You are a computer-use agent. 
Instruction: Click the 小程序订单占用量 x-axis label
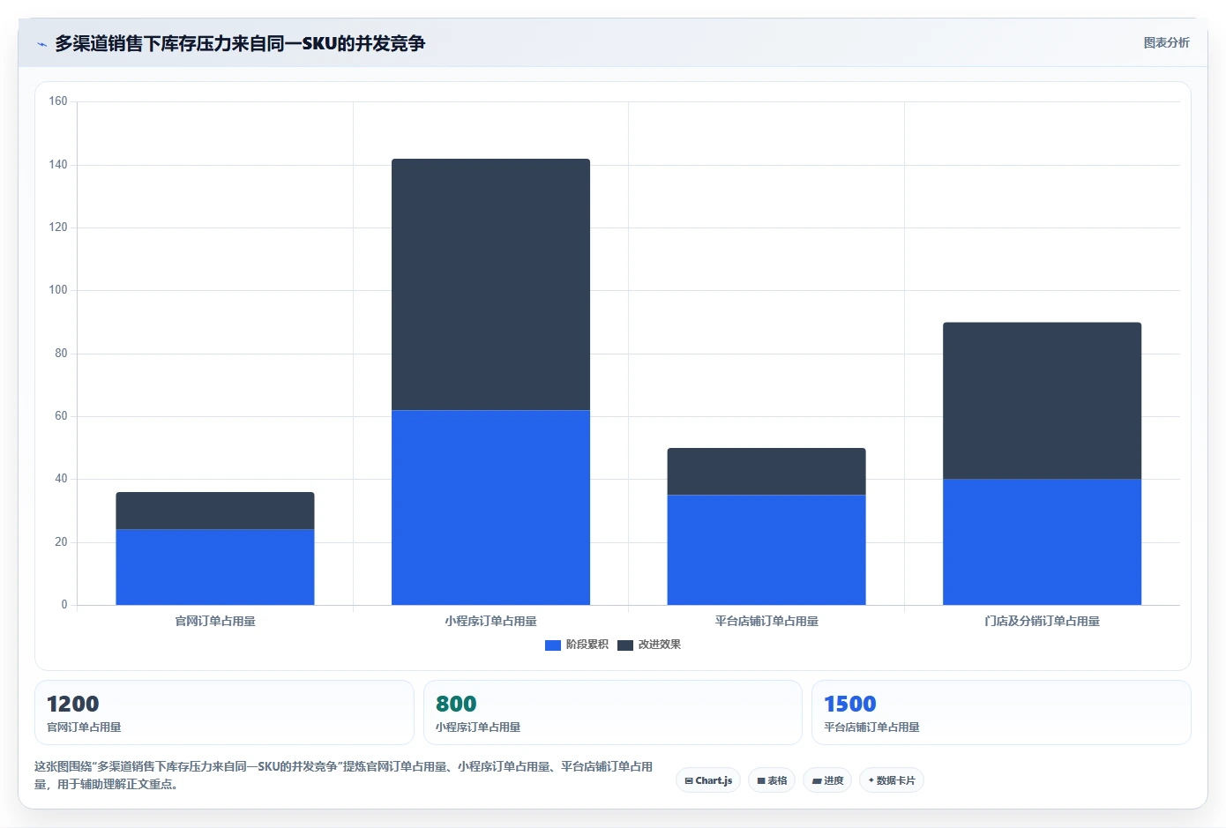[x=490, y=622]
